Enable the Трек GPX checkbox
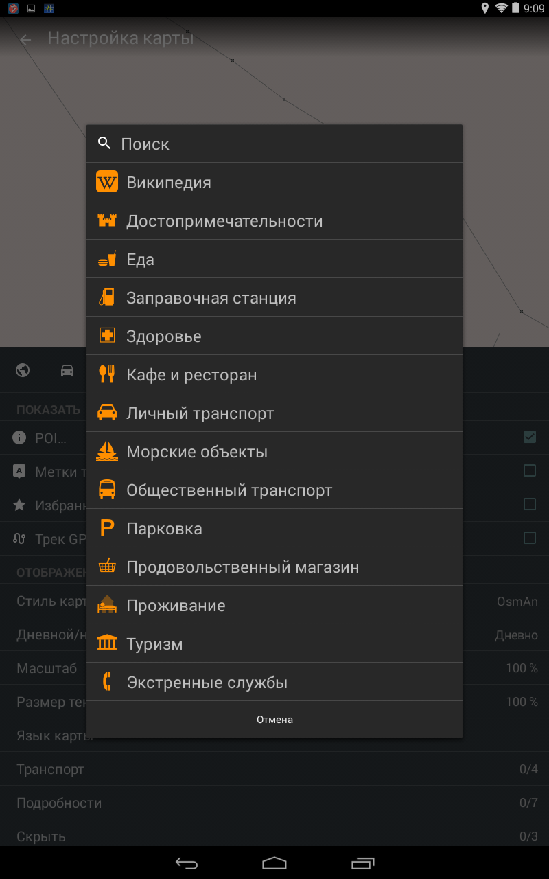Viewport: 549px width, 879px height. pyautogui.click(x=529, y=538)
